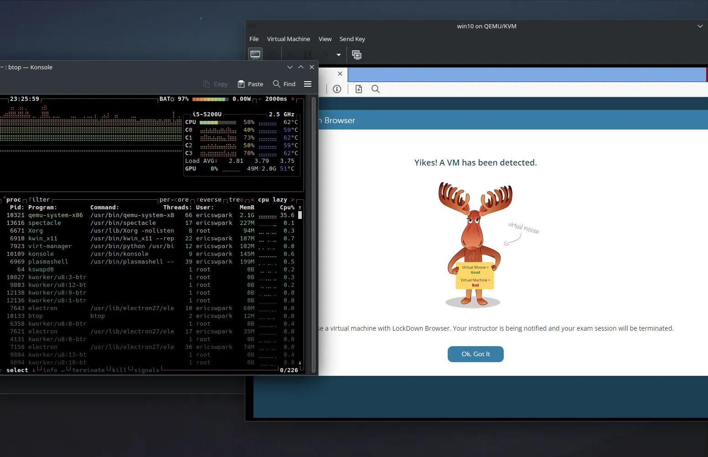Click the "Ok, Got It" button
Viewport: 708px width, 457px height.
click(475, 354)
